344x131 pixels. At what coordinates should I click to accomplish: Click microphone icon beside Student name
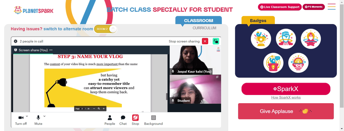coord(173,100)
